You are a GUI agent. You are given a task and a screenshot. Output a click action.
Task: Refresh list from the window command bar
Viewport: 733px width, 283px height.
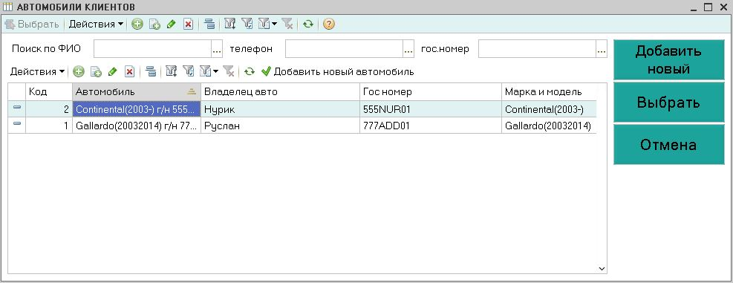307,25
